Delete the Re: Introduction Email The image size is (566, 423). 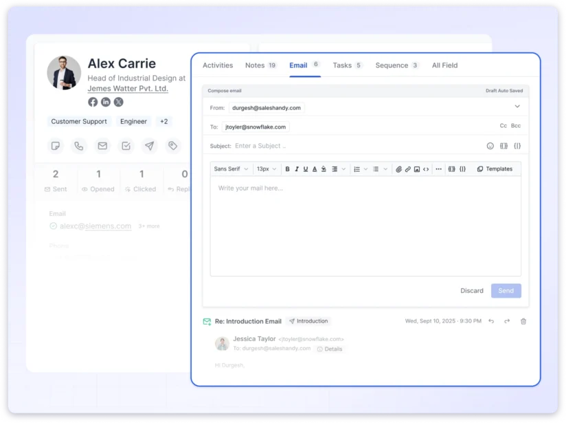(523, 321)
